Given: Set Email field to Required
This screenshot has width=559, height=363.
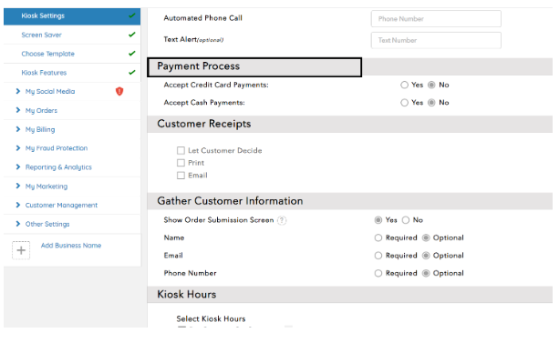Looking at the screenshot, I should 378,256.
